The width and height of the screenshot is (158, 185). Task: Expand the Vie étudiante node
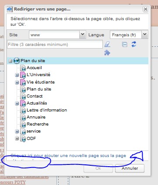coord(17,82)
